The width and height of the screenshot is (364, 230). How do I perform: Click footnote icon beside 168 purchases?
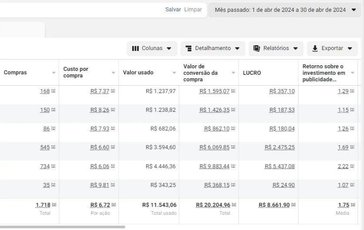click(53, 91)
